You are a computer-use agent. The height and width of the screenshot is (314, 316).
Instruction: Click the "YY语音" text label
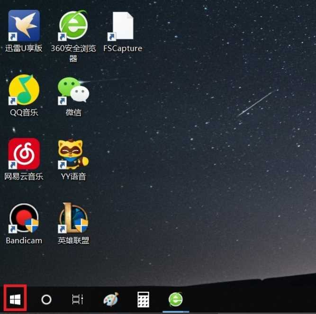(x=73, y=177)
